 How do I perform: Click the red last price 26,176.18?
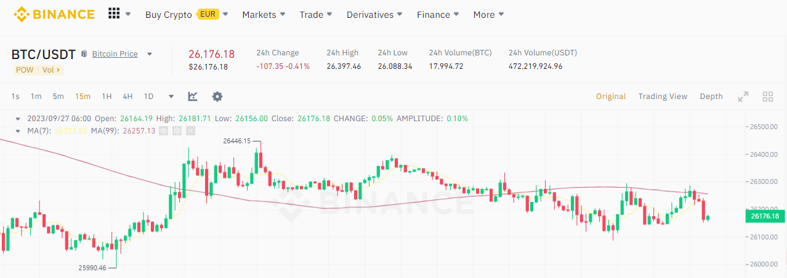click(x=211, y=54)
